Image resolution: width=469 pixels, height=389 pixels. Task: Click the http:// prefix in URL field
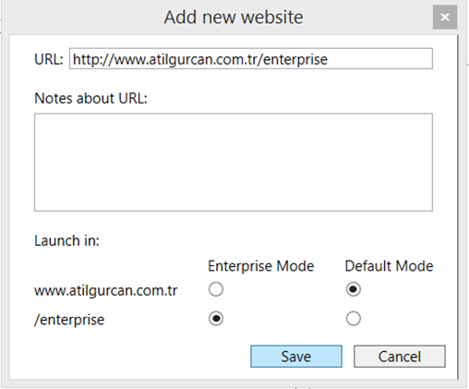(x=93, y=59)
